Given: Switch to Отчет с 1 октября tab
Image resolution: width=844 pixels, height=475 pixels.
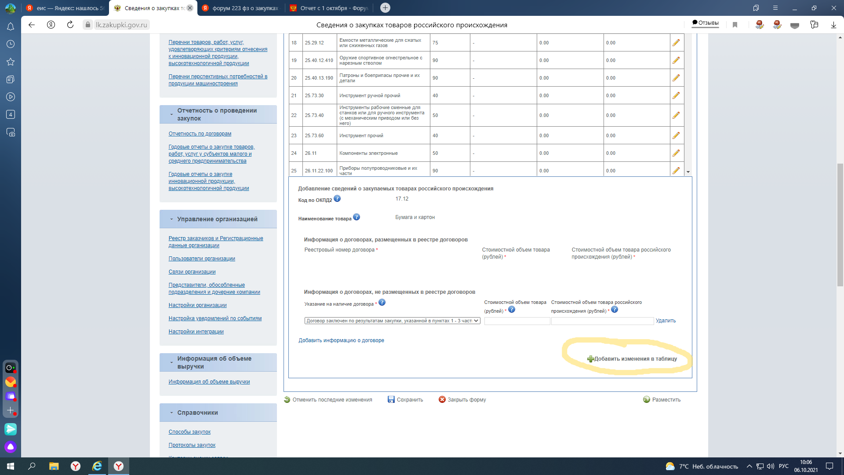Looking at the screenshot, I should pyautogui.click(x=329, y=8).
